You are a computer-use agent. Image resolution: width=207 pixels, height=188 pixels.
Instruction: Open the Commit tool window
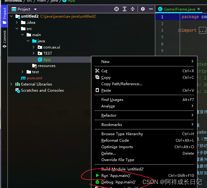pos(4,39)
